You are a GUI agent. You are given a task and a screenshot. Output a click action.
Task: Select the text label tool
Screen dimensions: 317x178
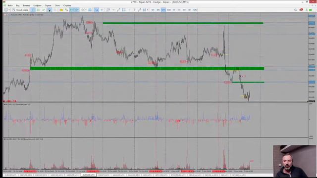[134, 10]
